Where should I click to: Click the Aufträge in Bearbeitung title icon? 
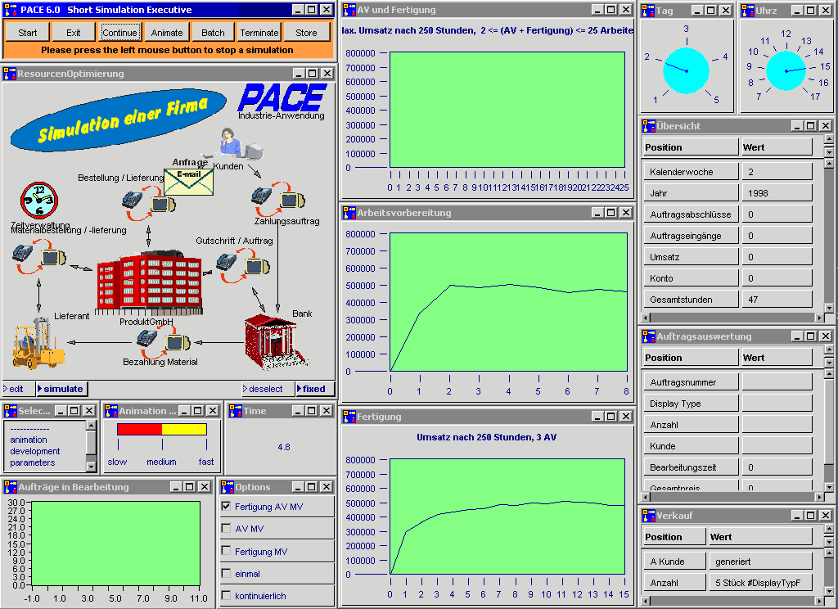(10, 487)
